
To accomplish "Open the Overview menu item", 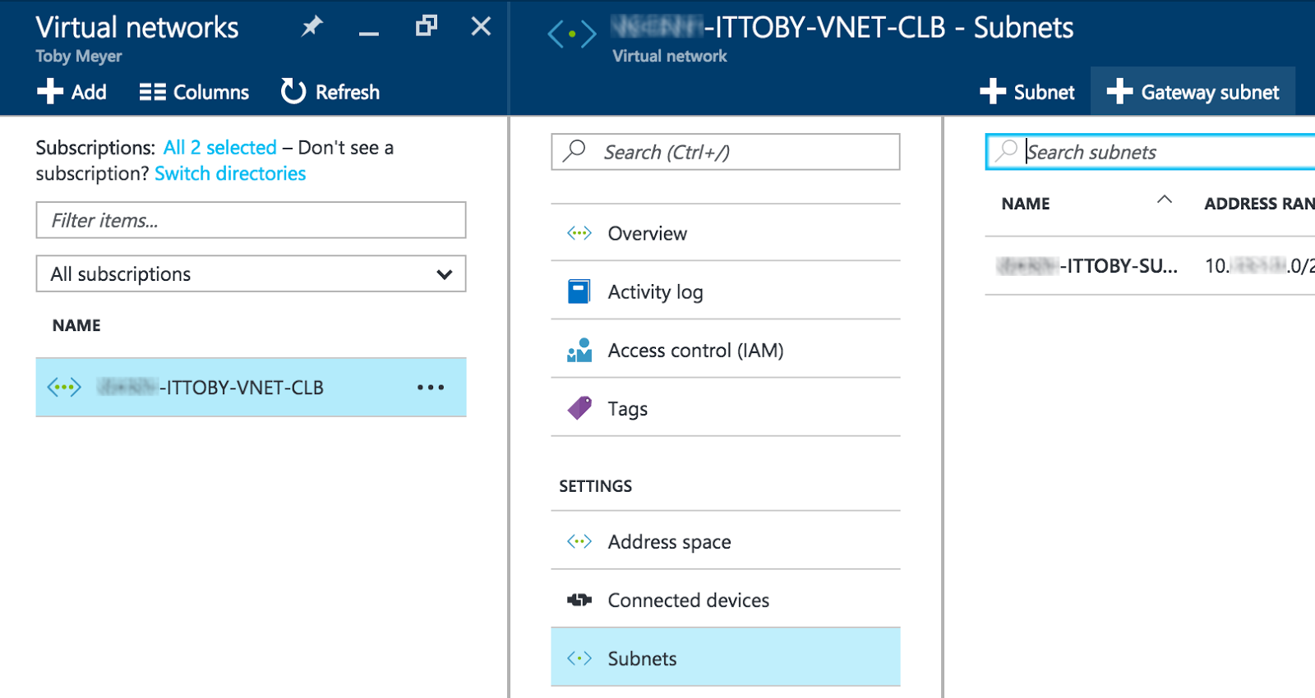I will (726, 233).
